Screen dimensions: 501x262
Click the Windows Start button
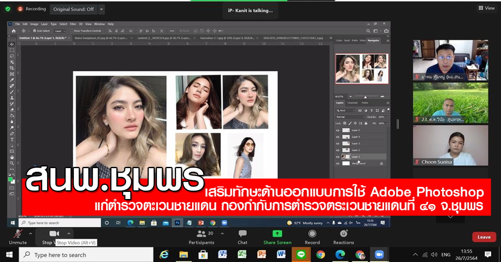pos(9,254)
